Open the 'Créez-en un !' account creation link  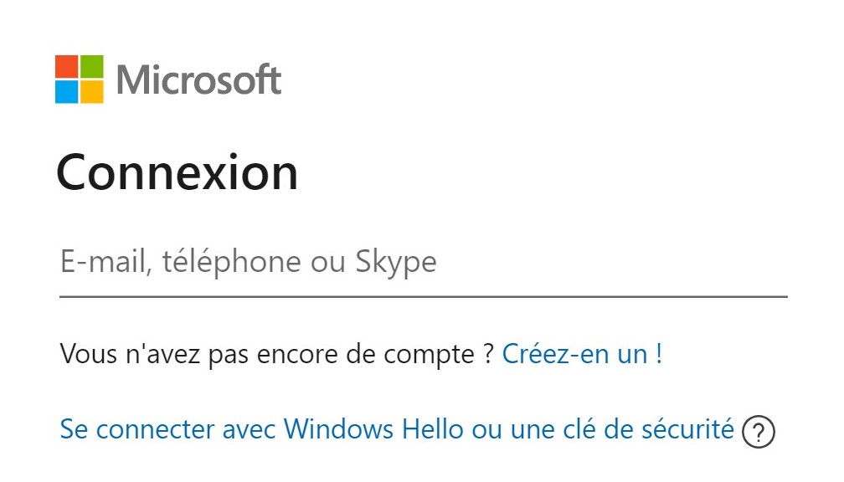point(584,355)
